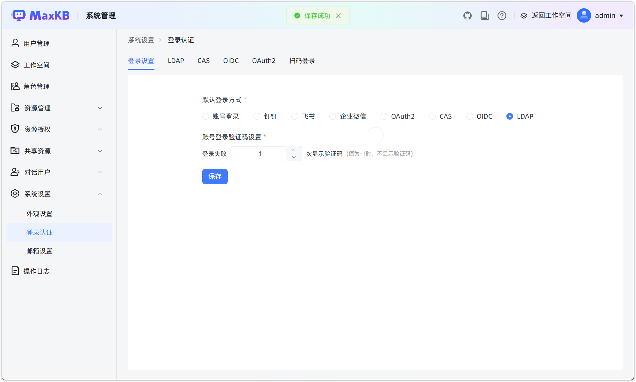The image size is (636, 382).
Task: Open the 扫码登录 tab
Action: point(302,60)
